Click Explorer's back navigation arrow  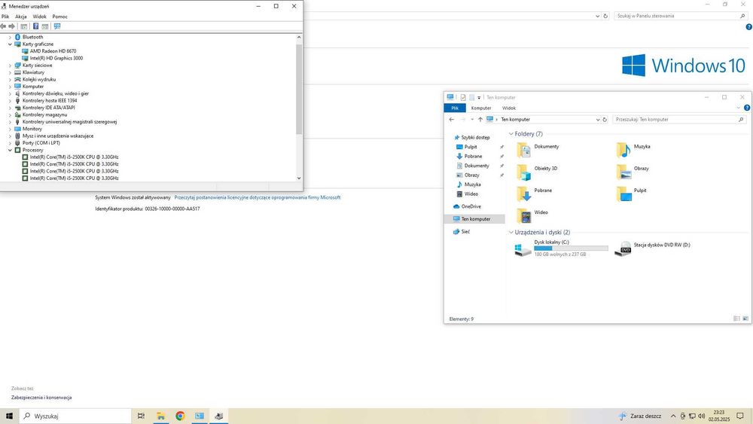point(451,120)
